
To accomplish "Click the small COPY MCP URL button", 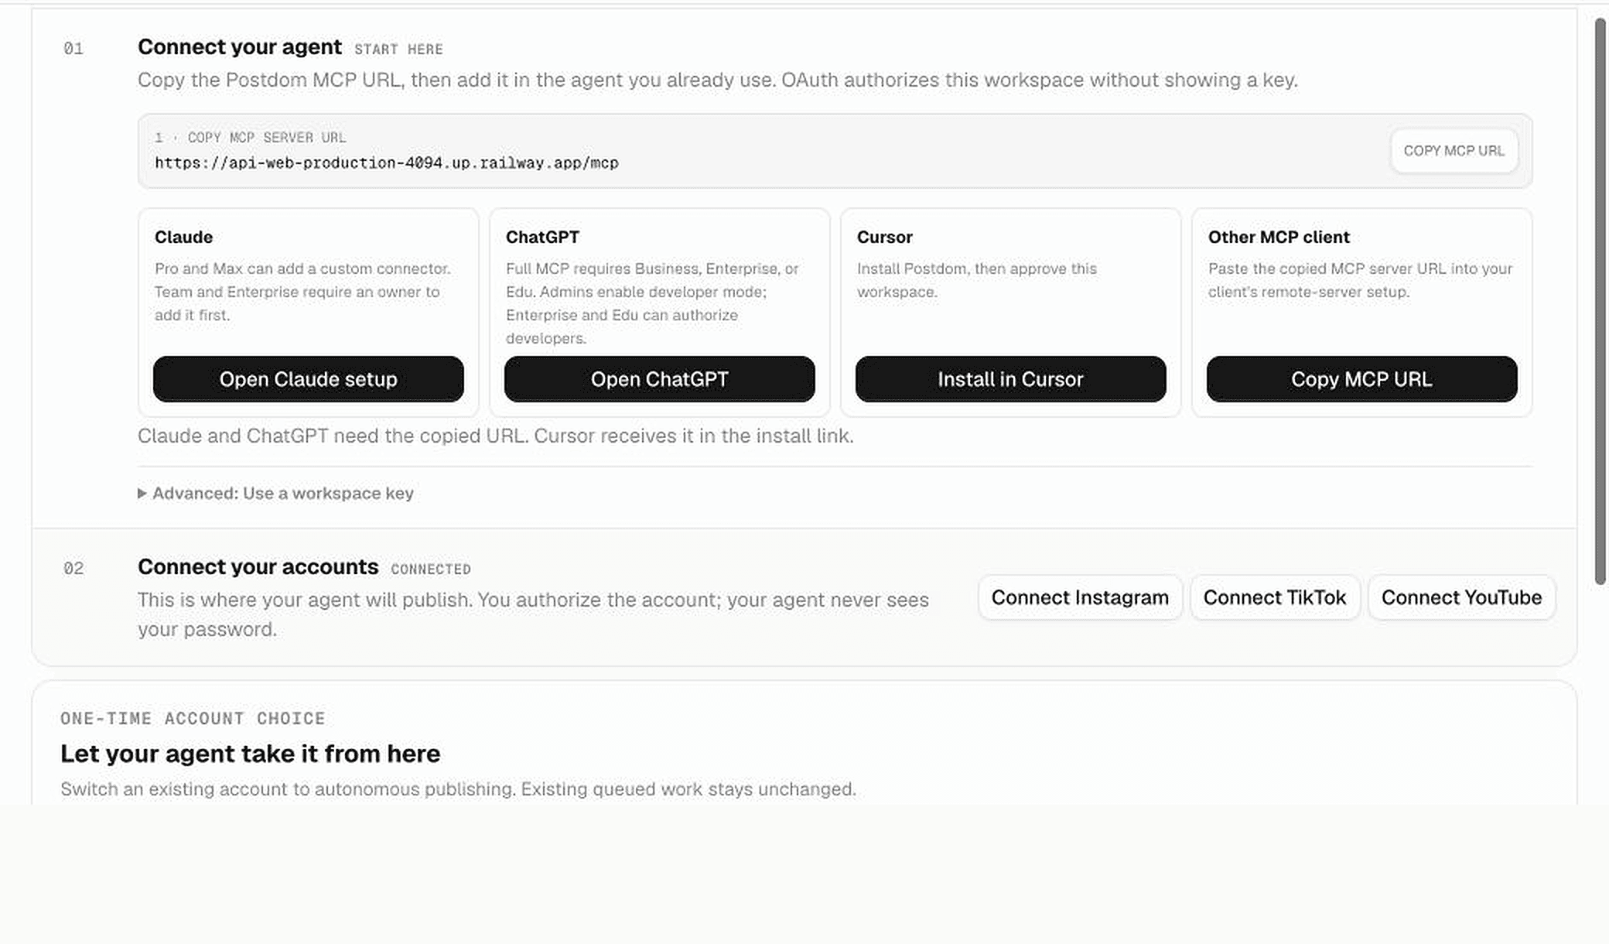I will click(1454, 151).
